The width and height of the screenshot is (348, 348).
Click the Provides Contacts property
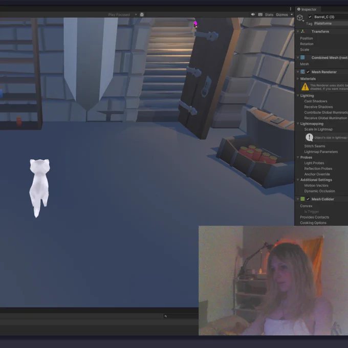[x=315, y=217]
